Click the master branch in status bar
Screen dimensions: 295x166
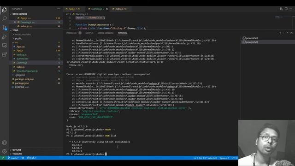(13, 158)
